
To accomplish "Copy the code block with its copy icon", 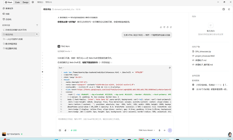I will pos(170,68).
